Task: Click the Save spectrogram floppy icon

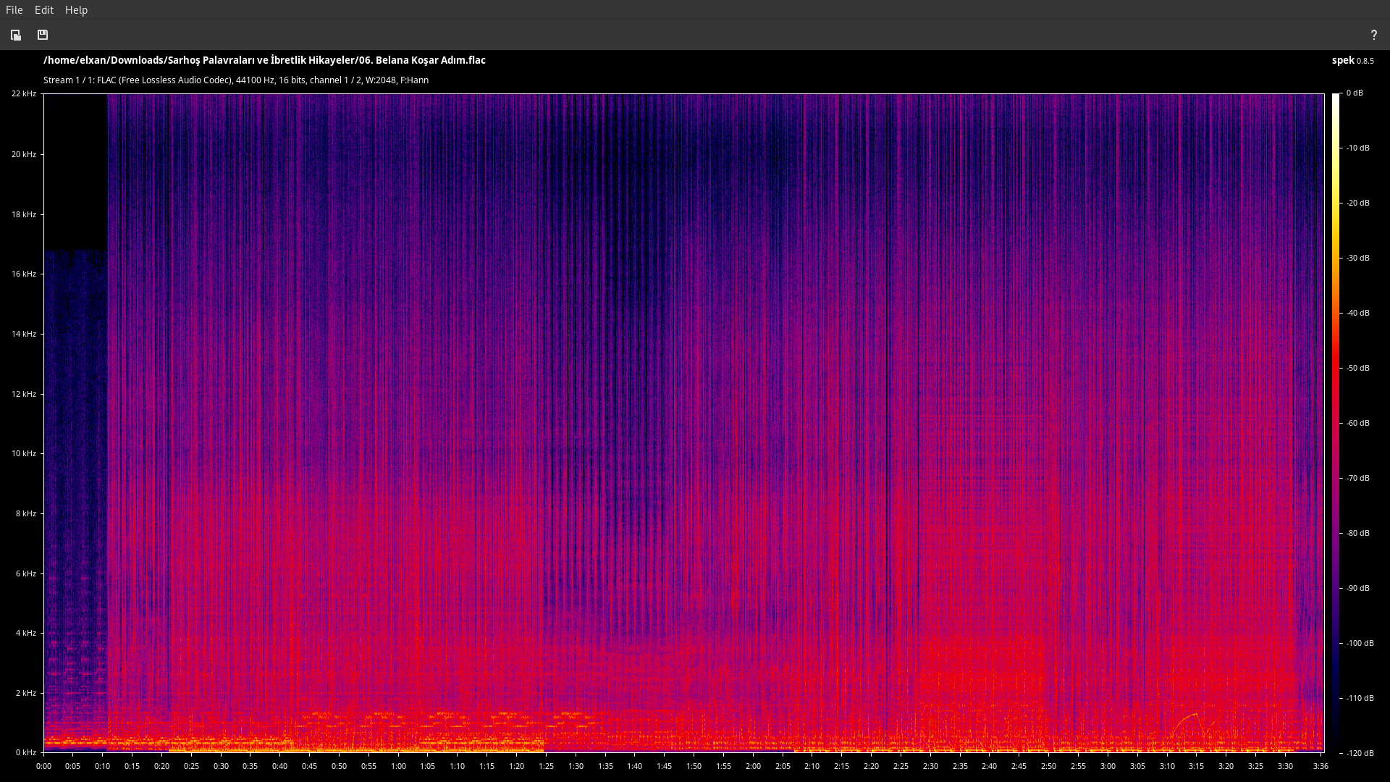Action: click(x=43, y=35)
